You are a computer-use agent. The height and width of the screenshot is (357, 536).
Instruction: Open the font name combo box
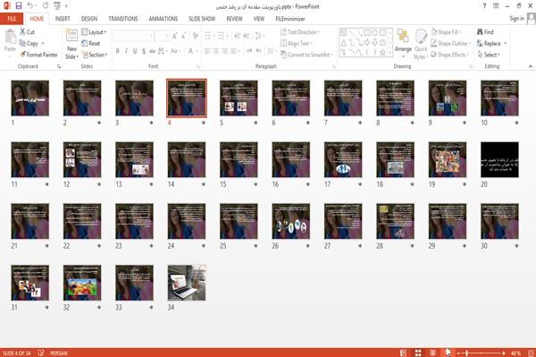133,36
